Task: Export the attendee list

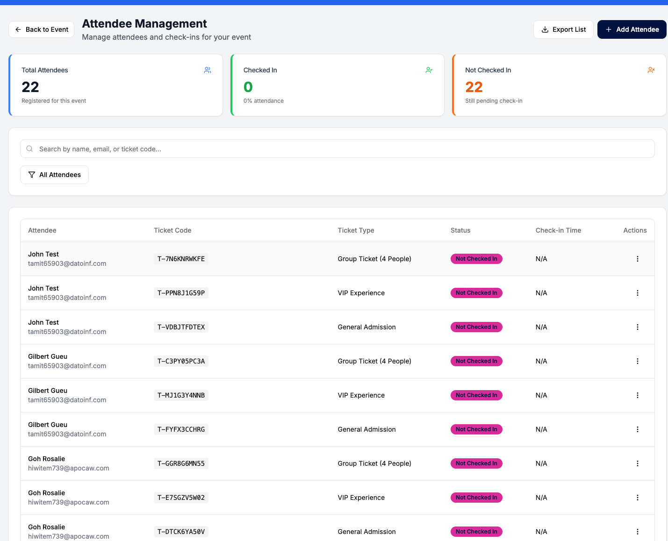Action: 563,29
